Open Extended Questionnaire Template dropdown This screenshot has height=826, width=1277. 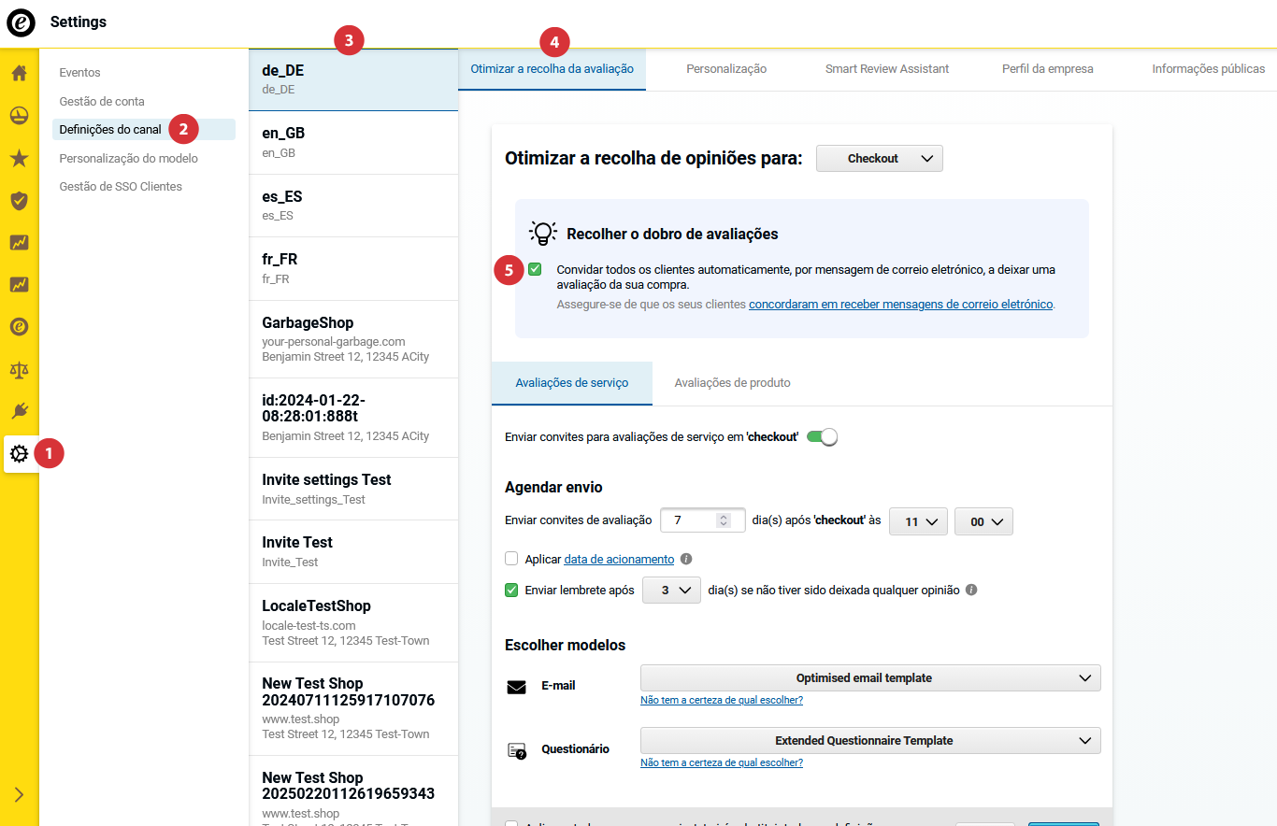click(869, 740)
